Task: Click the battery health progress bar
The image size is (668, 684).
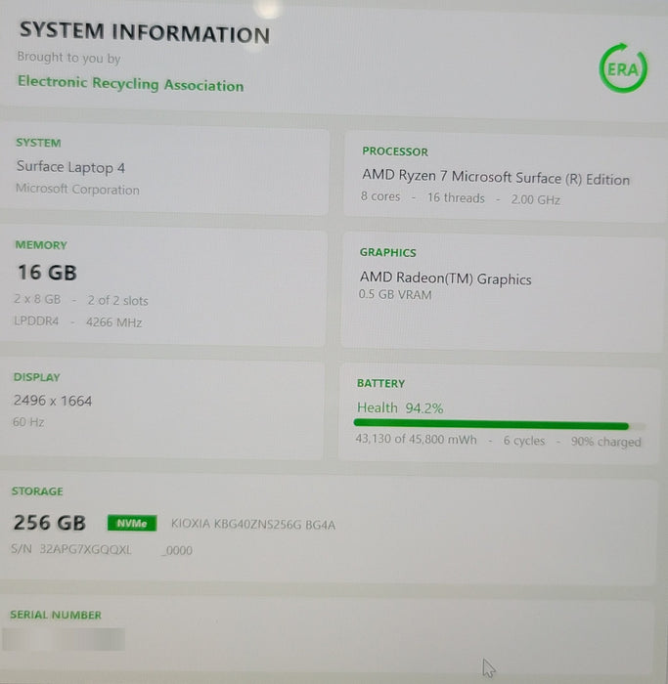Action: pyautogui.click(x=499, y=424)
